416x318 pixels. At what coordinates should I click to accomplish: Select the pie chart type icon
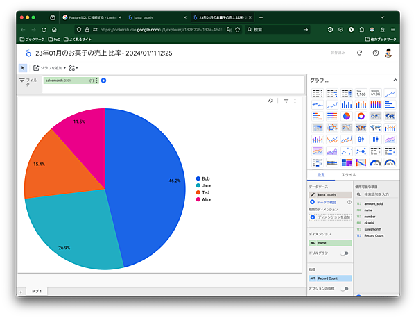click(x=347, y=116)
